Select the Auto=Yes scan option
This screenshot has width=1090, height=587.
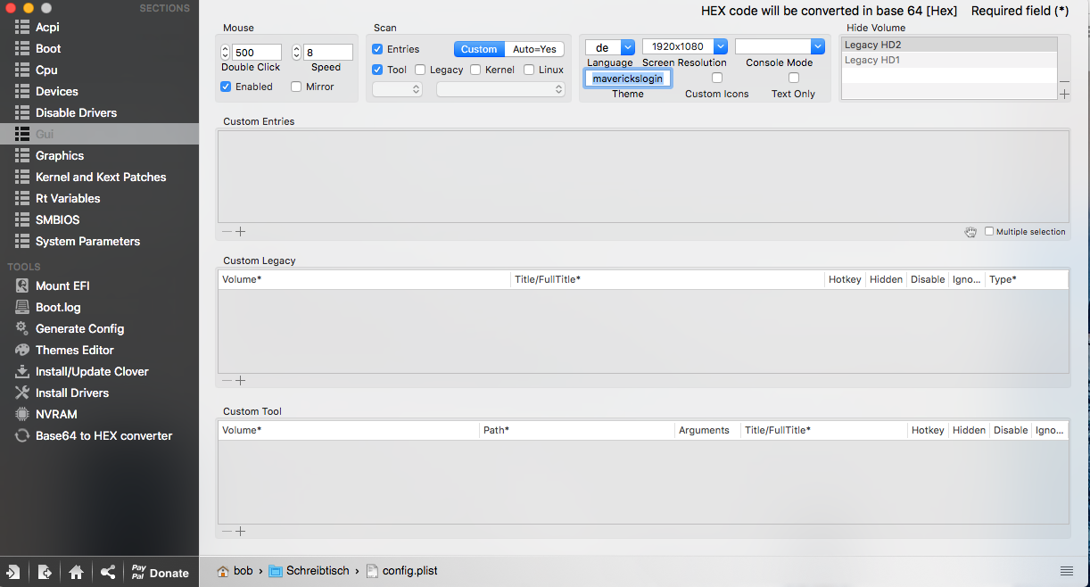tap(534, 49)
